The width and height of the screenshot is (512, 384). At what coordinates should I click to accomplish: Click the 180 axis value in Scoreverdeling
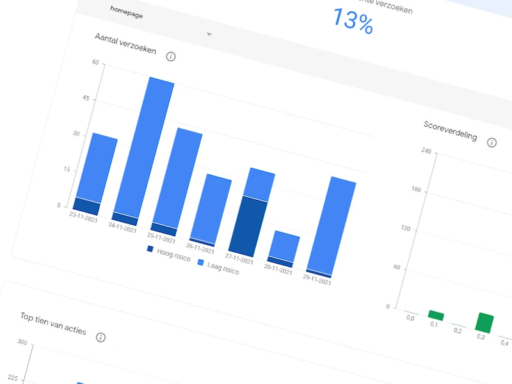[416, 189]
